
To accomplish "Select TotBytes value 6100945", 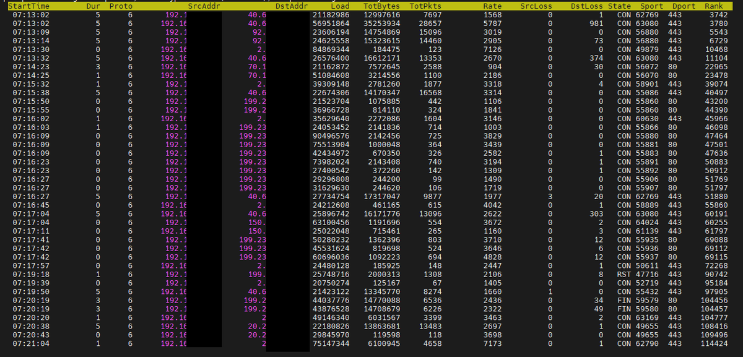I will tap(384, 343).
